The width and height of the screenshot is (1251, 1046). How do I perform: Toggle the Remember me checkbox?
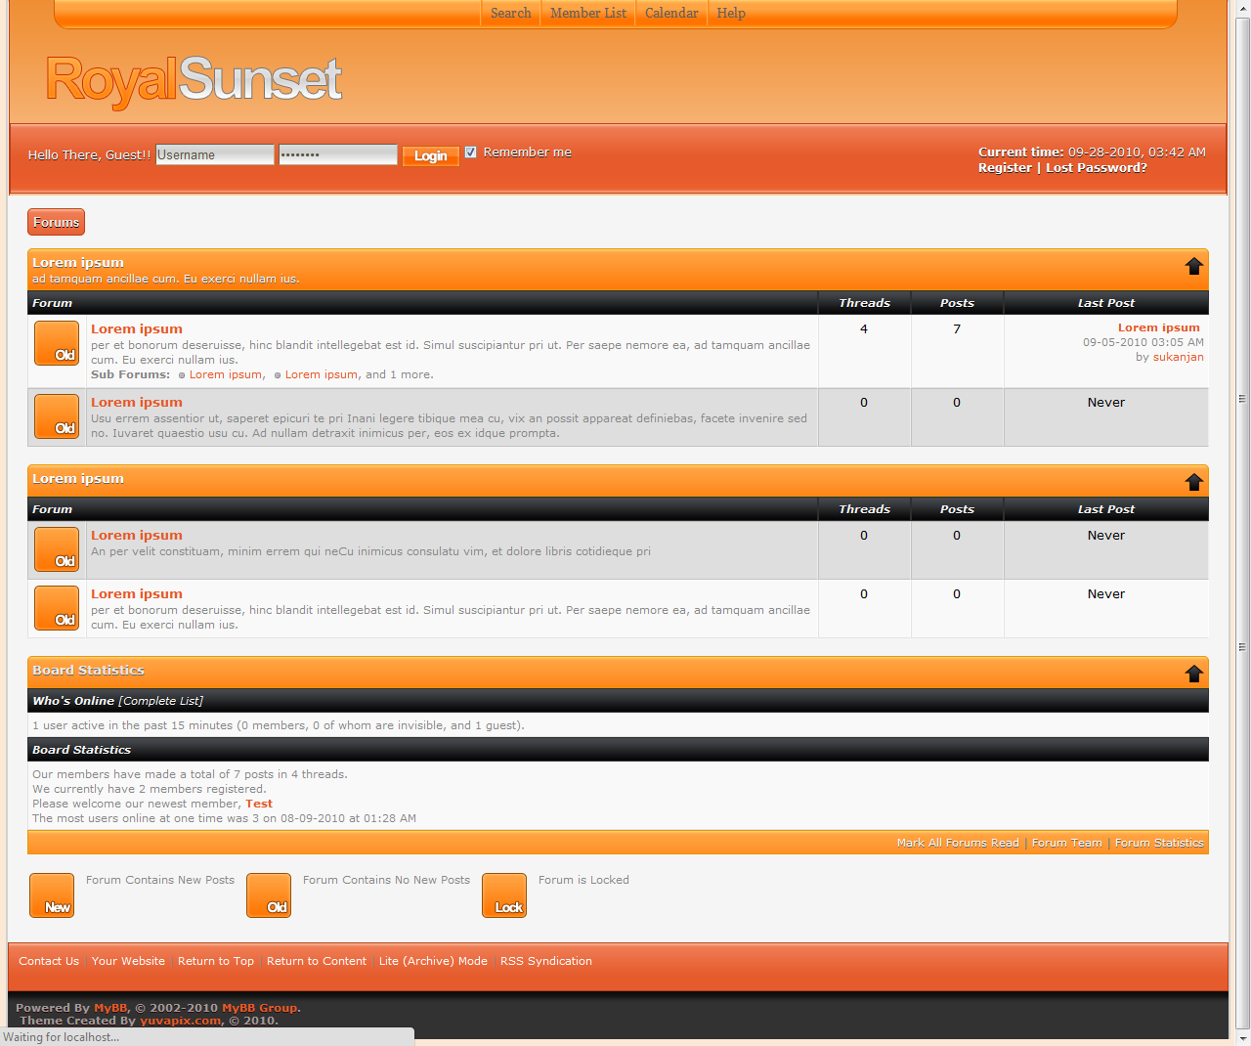pyautogui.click(x=471, y=153)
